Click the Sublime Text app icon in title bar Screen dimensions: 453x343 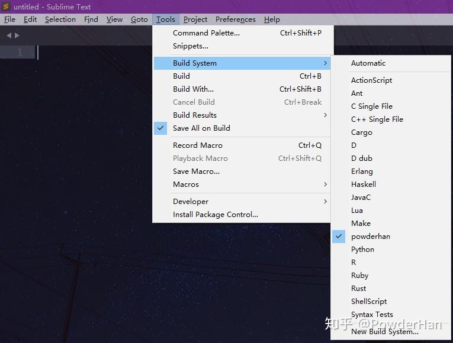point(6,6)
